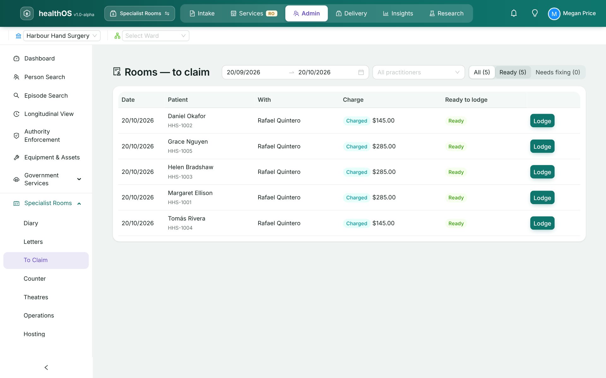Lodge claim for Tomás Rivera
This screenshot has width=606, height=378.
[x=542, y=223]
